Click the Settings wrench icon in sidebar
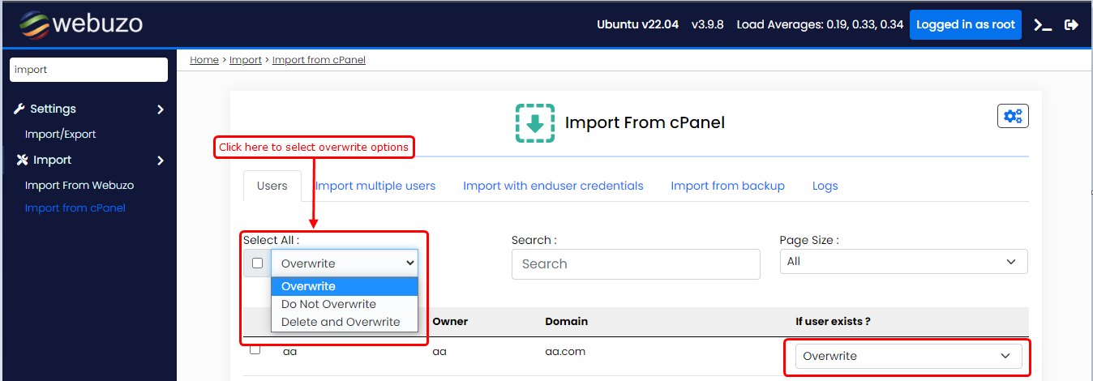Image resolution: width=1093 pixels, height=381 pixels. point(20,109)
